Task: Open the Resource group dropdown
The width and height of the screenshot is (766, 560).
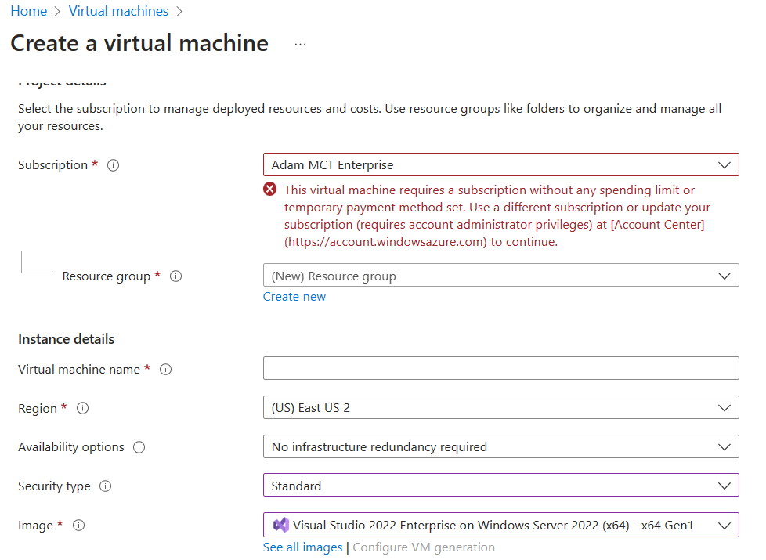Action: pyautogui.click(x=500, y=276)
